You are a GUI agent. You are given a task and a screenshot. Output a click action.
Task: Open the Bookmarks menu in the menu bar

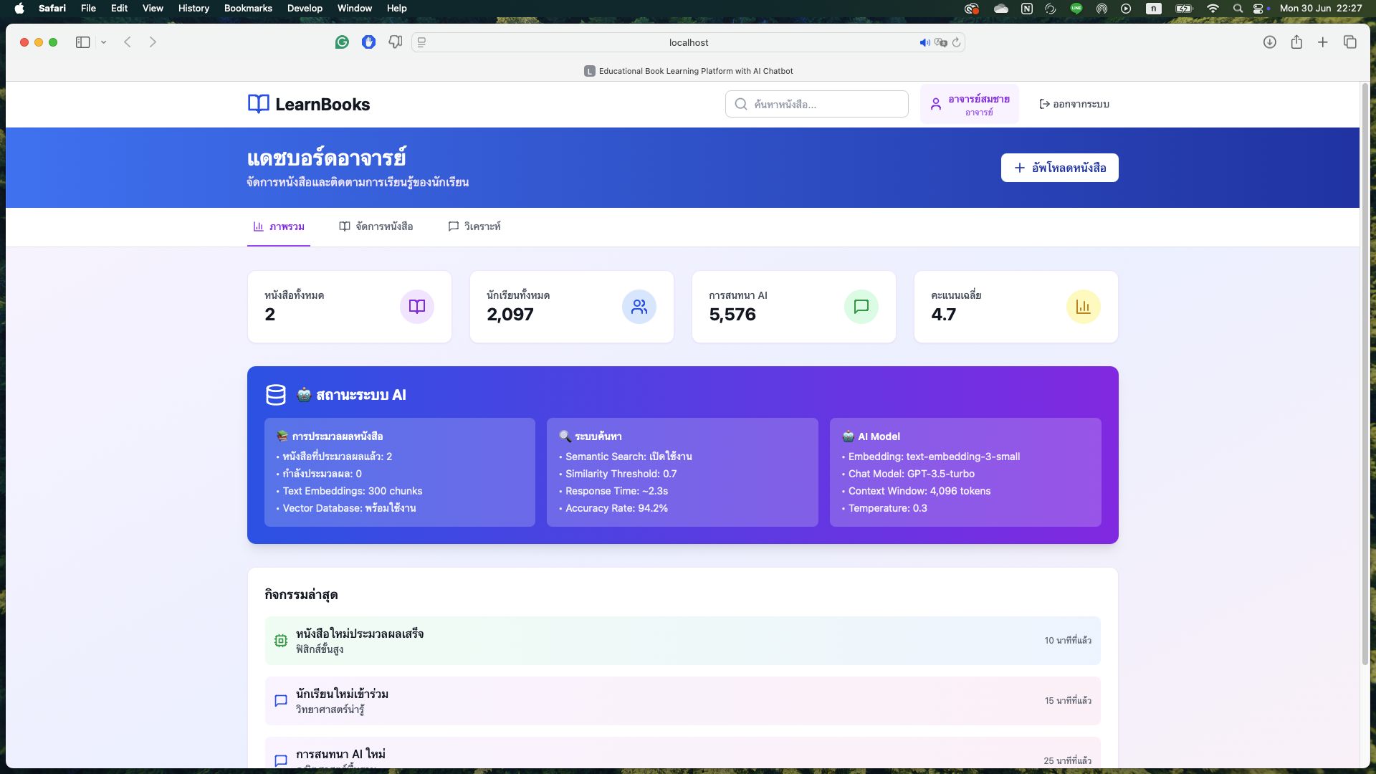pyautogui.click(x=248, y=9)
